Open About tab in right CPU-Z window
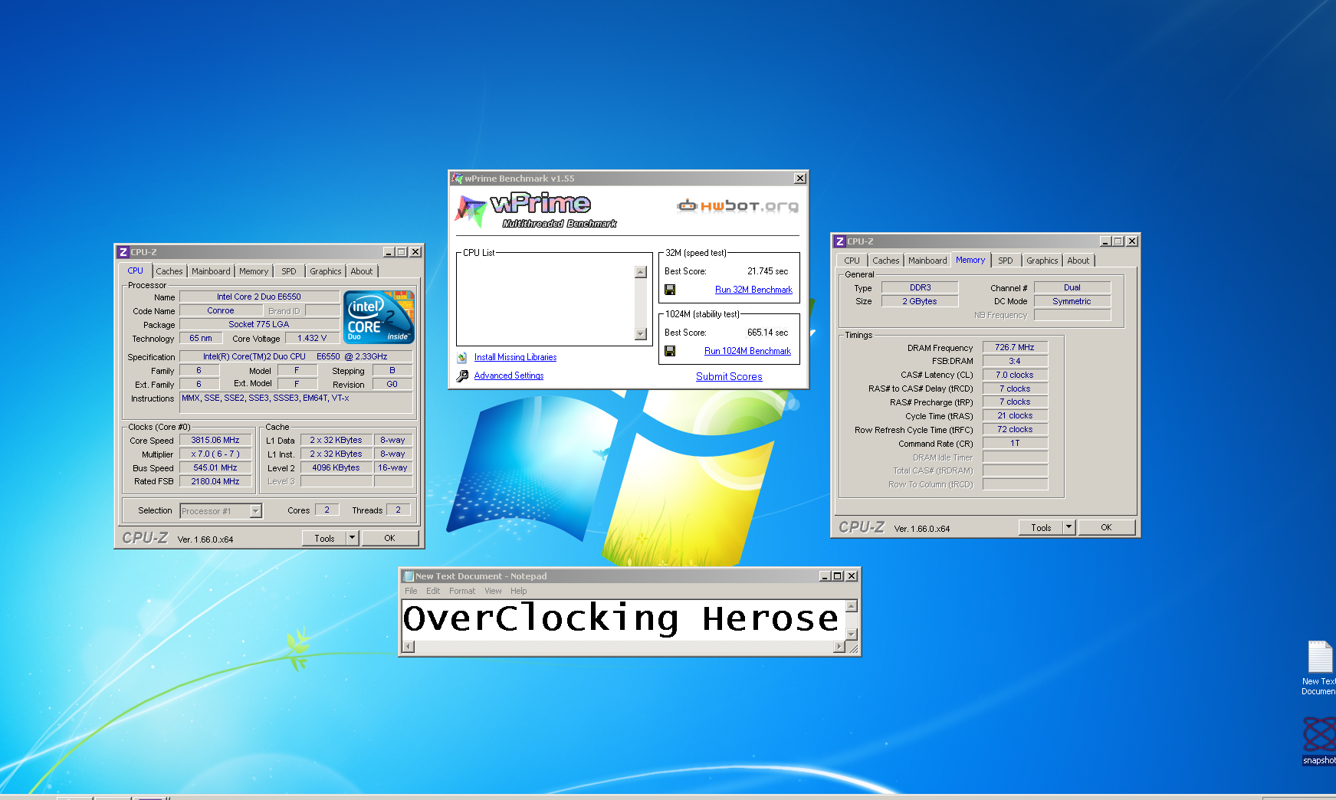1336x800 pixels. 1078,261
